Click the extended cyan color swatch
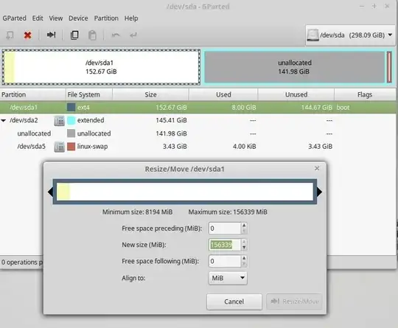The height and width of the screenshot is (328, 398). [x=71, y=120]
